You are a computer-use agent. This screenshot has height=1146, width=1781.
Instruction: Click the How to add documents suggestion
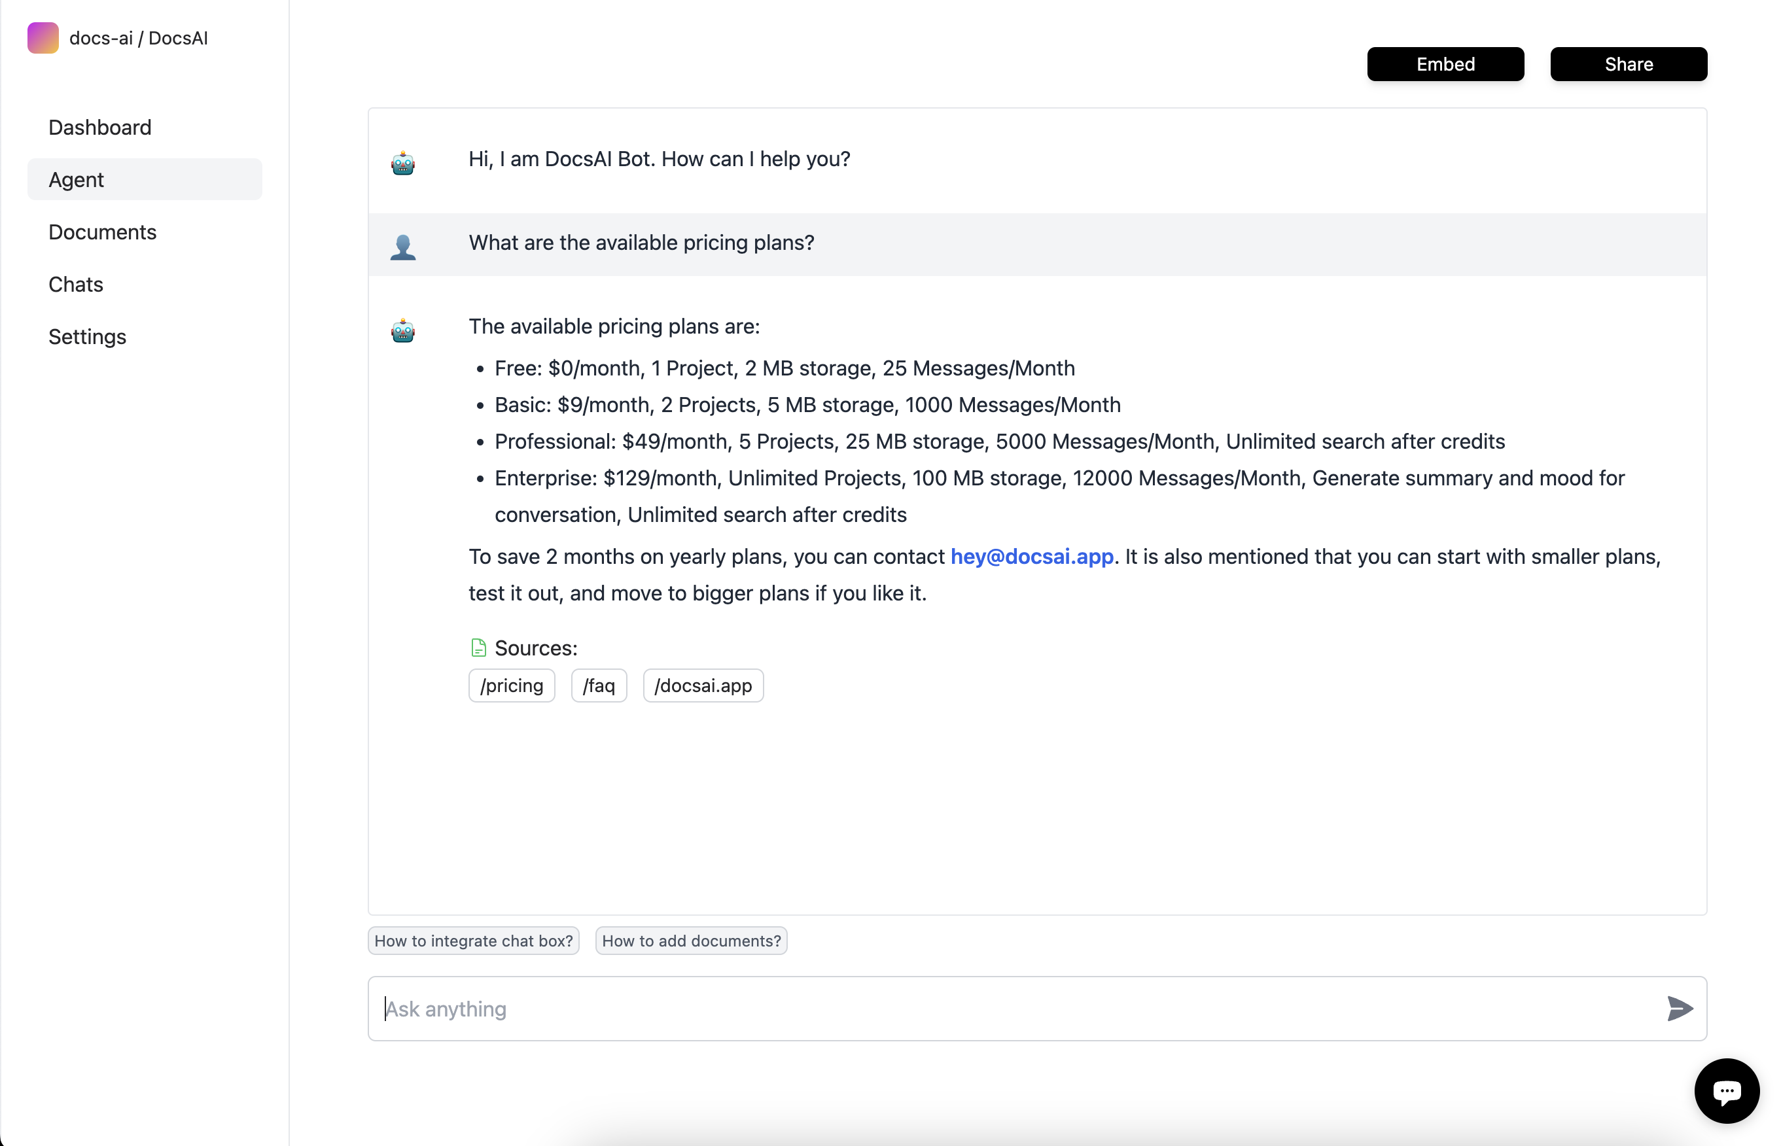(x=689, y=940)
